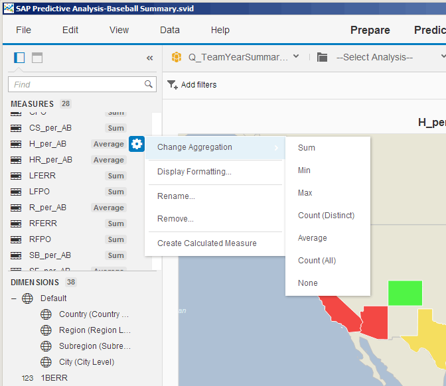Switch to the side panel layout icon
The height and width of the screenshot is (386, 446).
click(19, 58)
